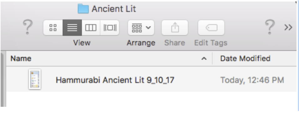
Task: Sort files by Date Modified header
Action: 245,58
